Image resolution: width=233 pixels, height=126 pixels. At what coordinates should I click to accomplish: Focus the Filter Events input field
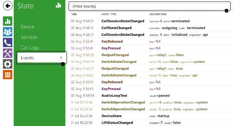149,6
